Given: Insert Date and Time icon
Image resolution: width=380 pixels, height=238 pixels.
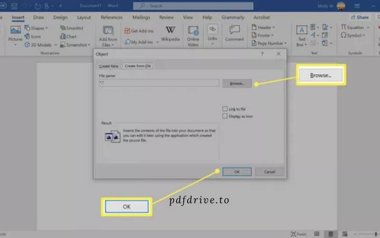Looking at the screenshot, I should click(x=325, y=35).
